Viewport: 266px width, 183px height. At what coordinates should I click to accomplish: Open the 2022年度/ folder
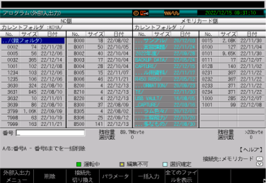click(166, 54)
